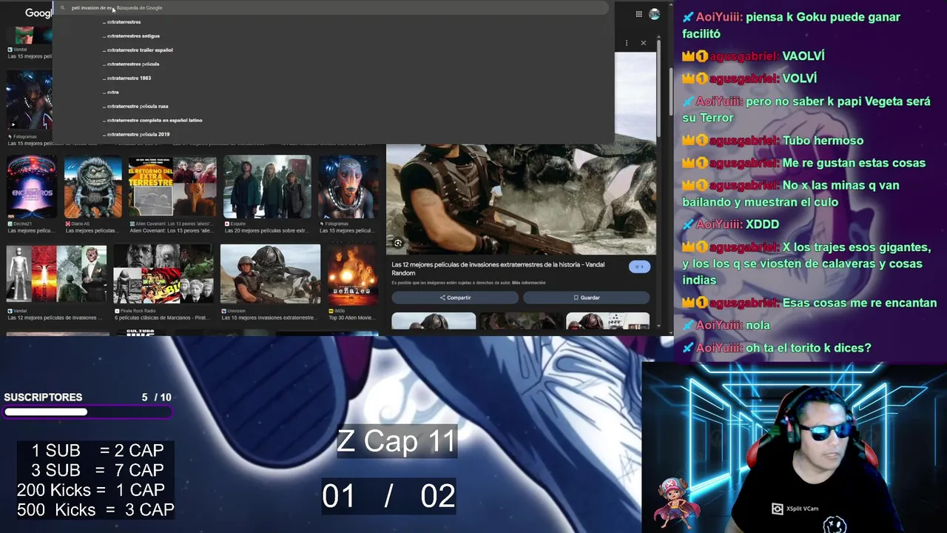
Task: Open the Fotogramas video thumbnail at left
Action: click(29, 100)
